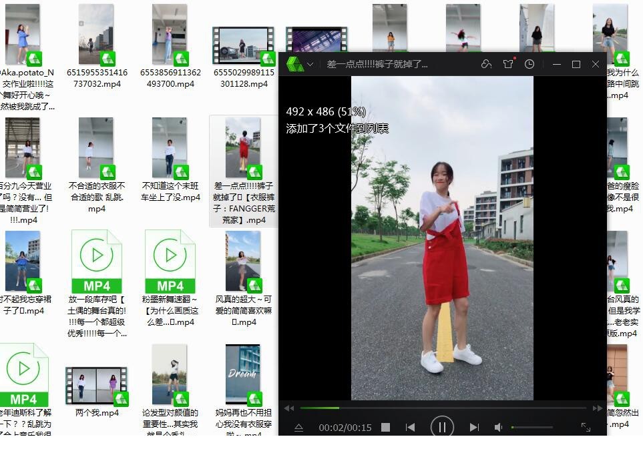The height and width of the screenshot is (451, 643).
Task: Open playback history clock icon
Action: coord(529,64)
